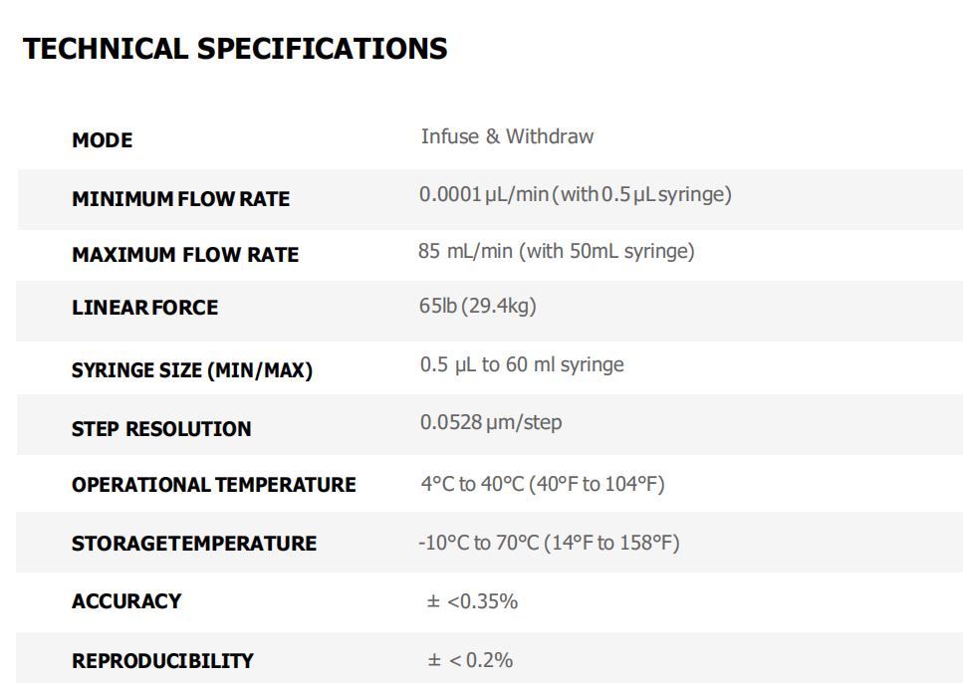Select the SYRINGE SIZE (MIN/MAX) label
The width and height of the screenshot is (963, 683).
click(x=192, y=370)
